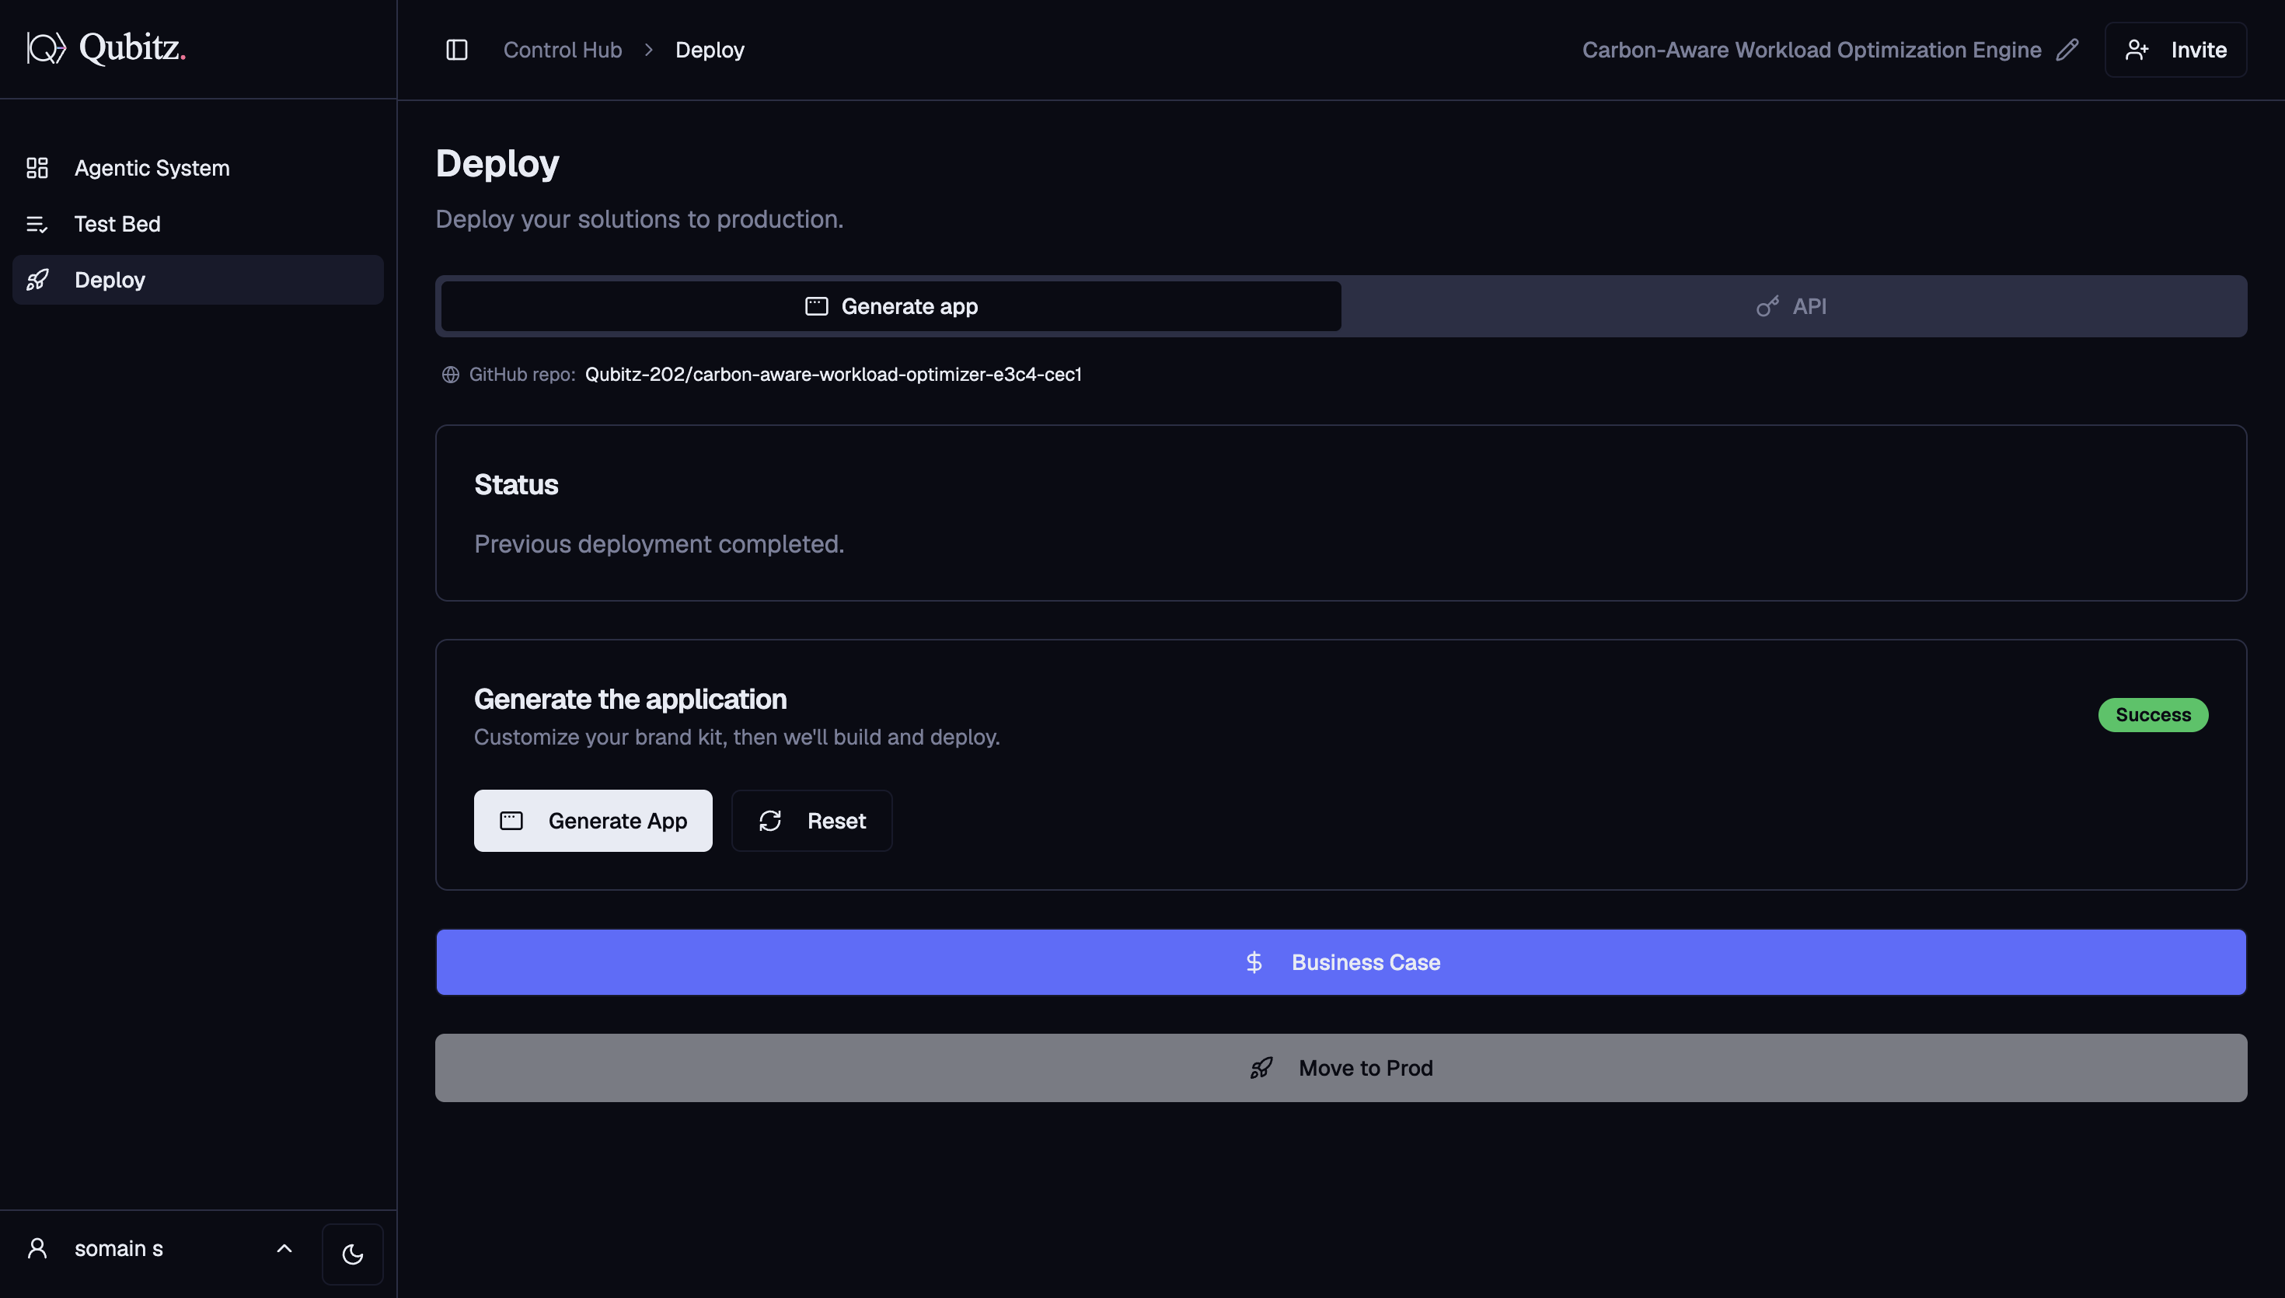Expand the somain s user menu chevron
Viewport: 2285px width, 1298px height.
[284, 1248]
